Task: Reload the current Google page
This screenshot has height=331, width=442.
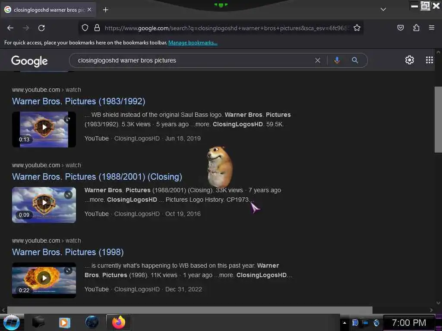Action: point(41,28)
